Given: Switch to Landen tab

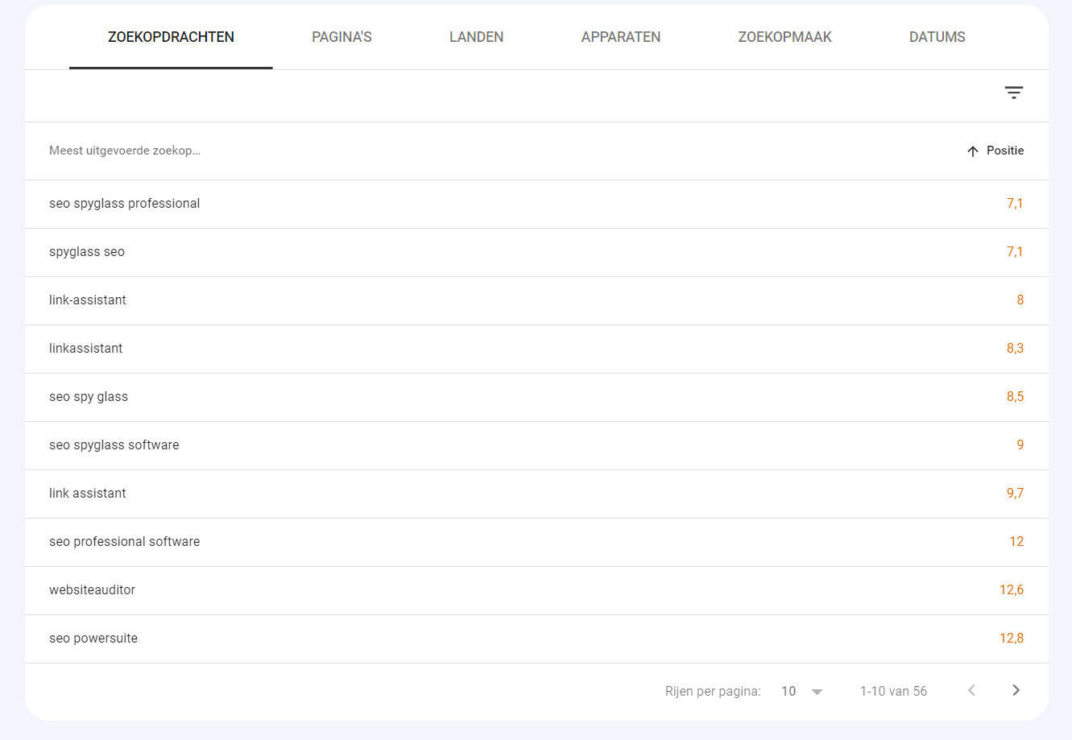Looking at the screenshot, I should pyautogui.click(x=477, y=37).
